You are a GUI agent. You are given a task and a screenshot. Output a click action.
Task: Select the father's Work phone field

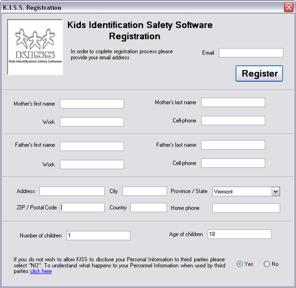pyautogui.click(x=92, y=164)
